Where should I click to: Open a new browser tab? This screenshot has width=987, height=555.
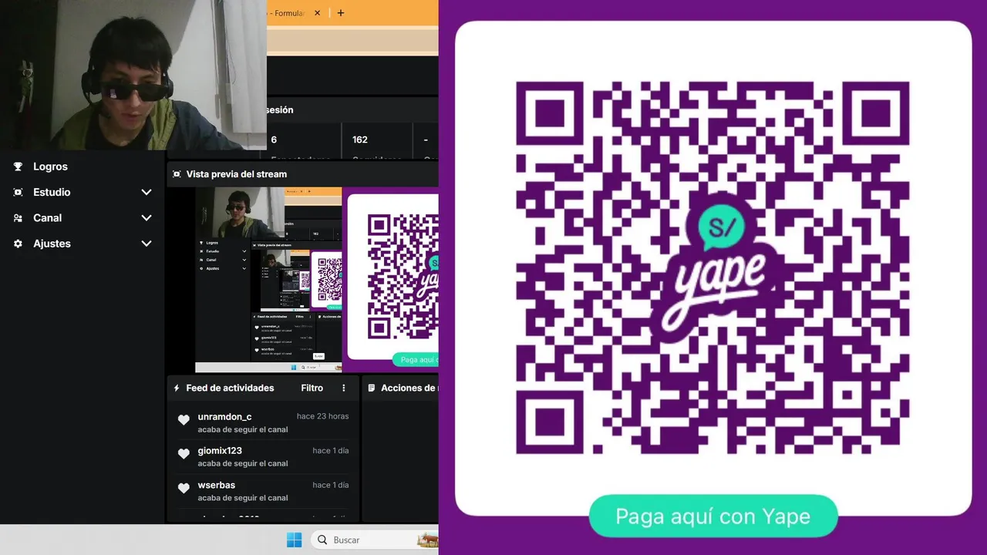(x=340, y=13)
